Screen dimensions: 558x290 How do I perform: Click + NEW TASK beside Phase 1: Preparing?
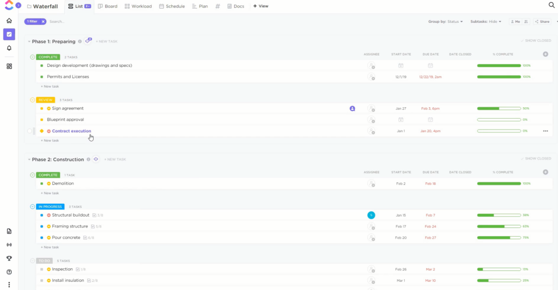pos(106,41)
